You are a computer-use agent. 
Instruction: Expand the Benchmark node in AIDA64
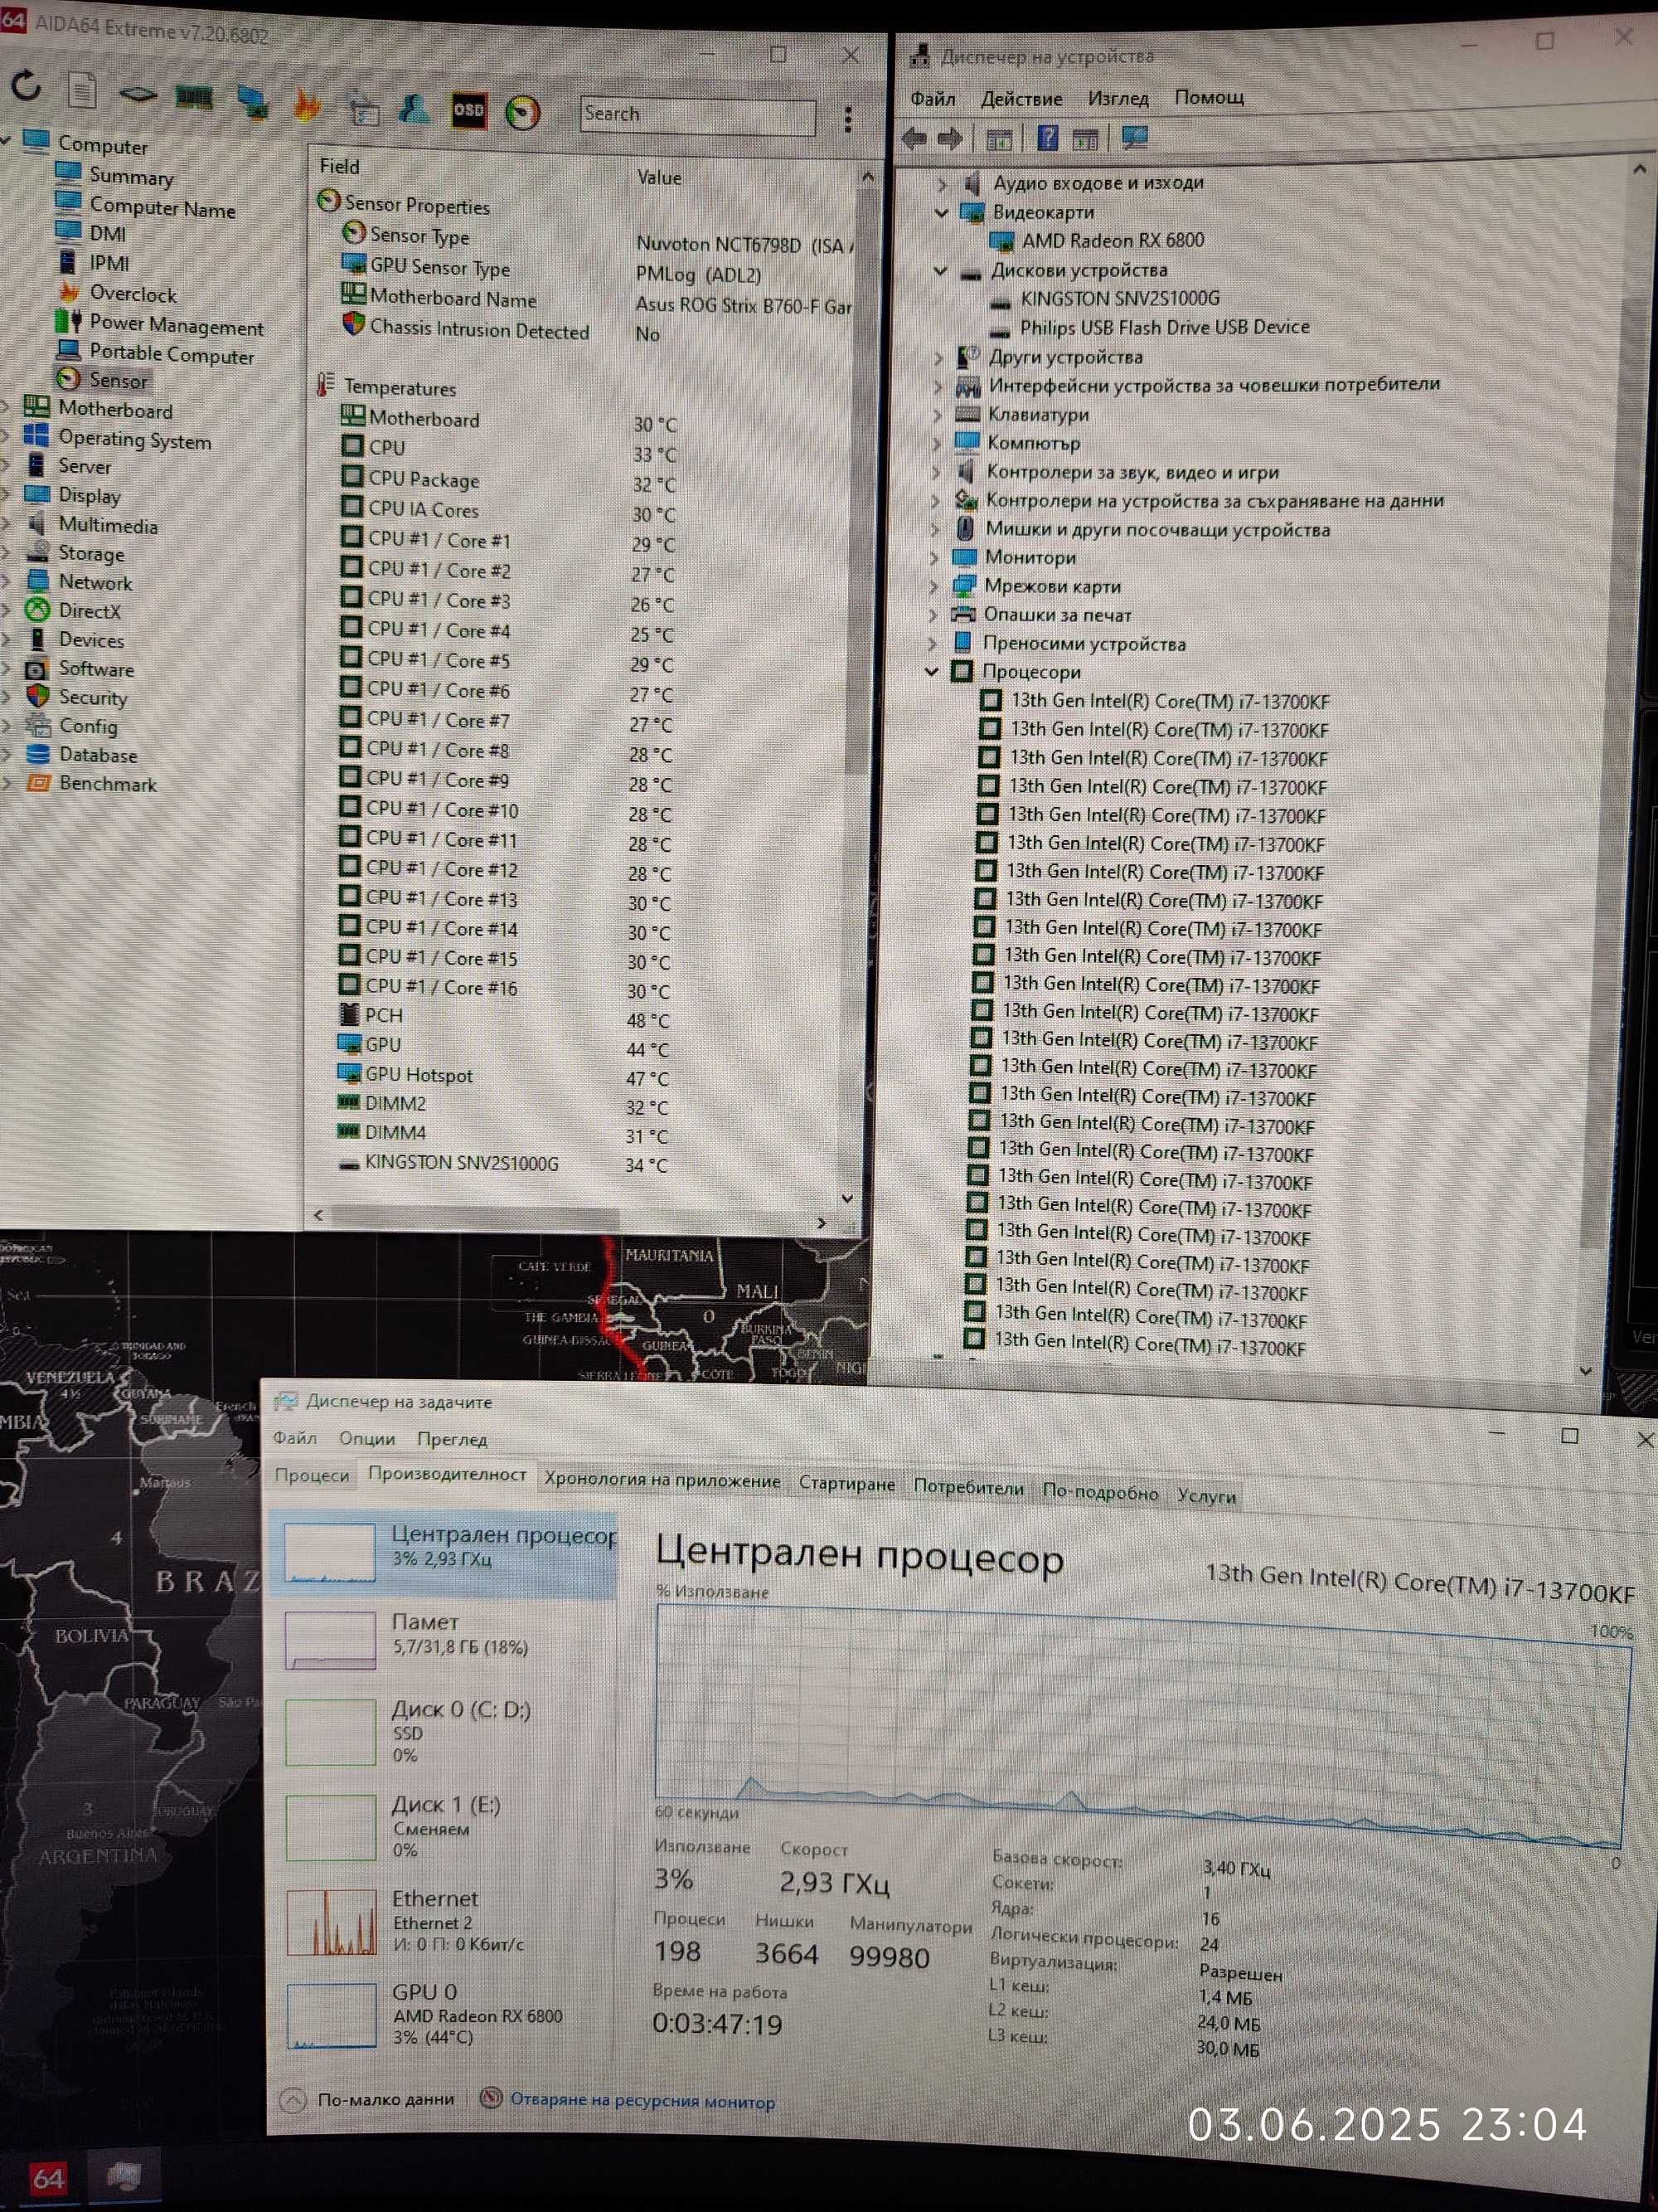point(6,783)
